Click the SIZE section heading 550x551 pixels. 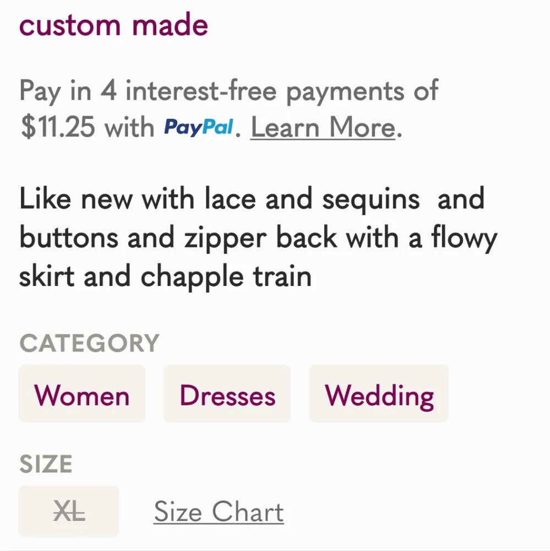coord(46,464)
